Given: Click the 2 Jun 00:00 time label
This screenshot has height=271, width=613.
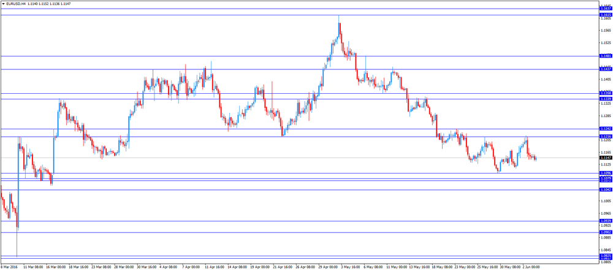Looking at the screenshot, I should coord(531,267).
